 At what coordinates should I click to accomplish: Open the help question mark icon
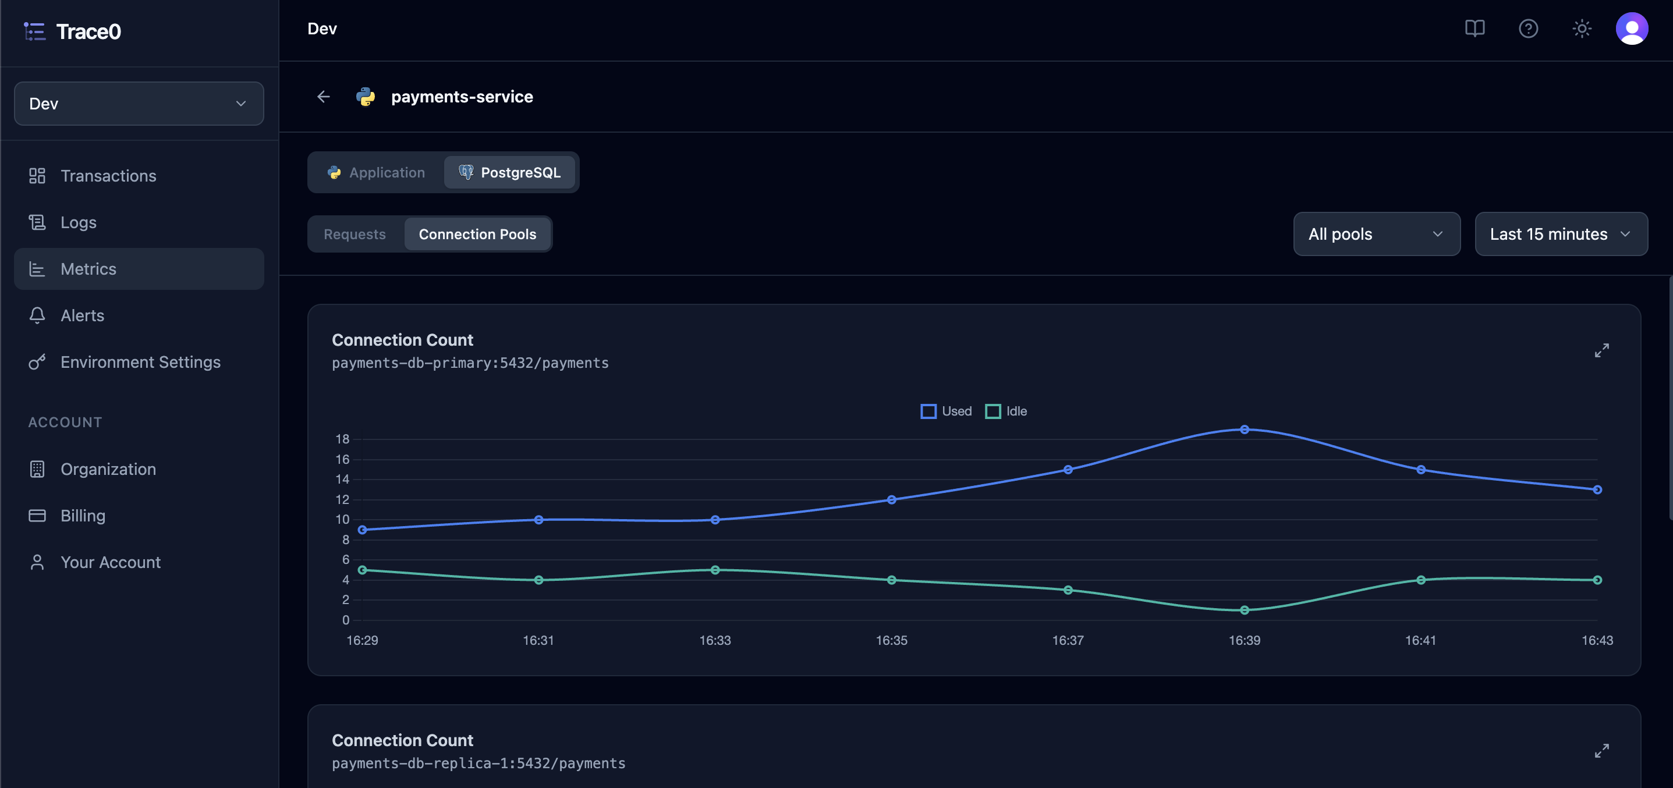tap(1528, 29)
